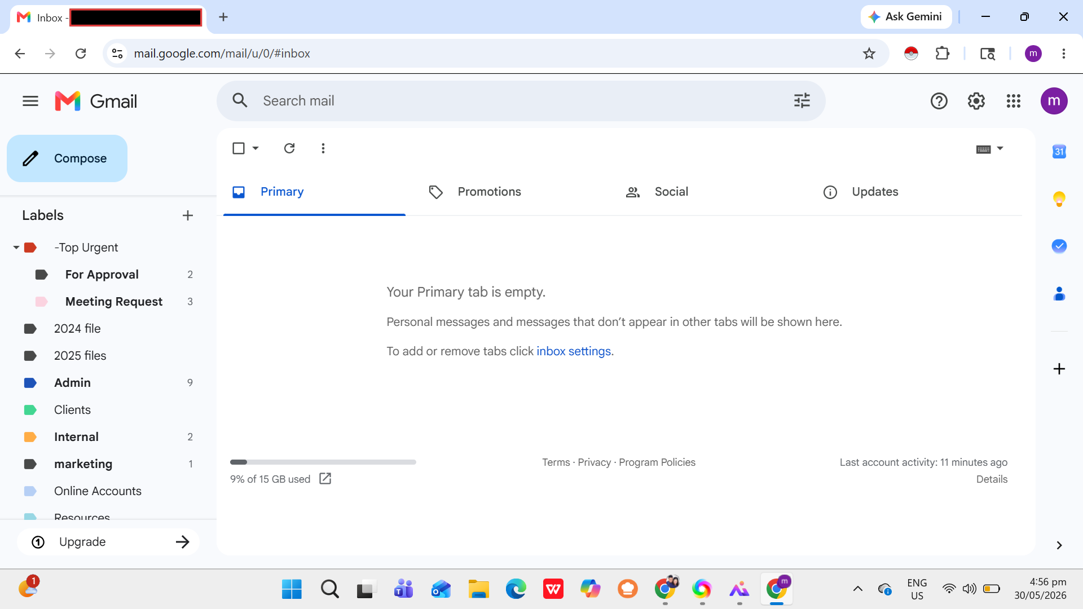Open Chrome three-dot menu
This screenshot has height=609, width=1083.
click(1064, 54)
